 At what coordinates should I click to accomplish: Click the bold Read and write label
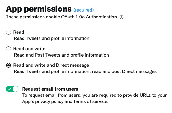pyautogui.click(x=29, y=49)
